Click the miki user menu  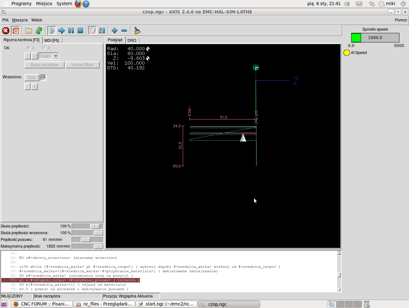387,4
